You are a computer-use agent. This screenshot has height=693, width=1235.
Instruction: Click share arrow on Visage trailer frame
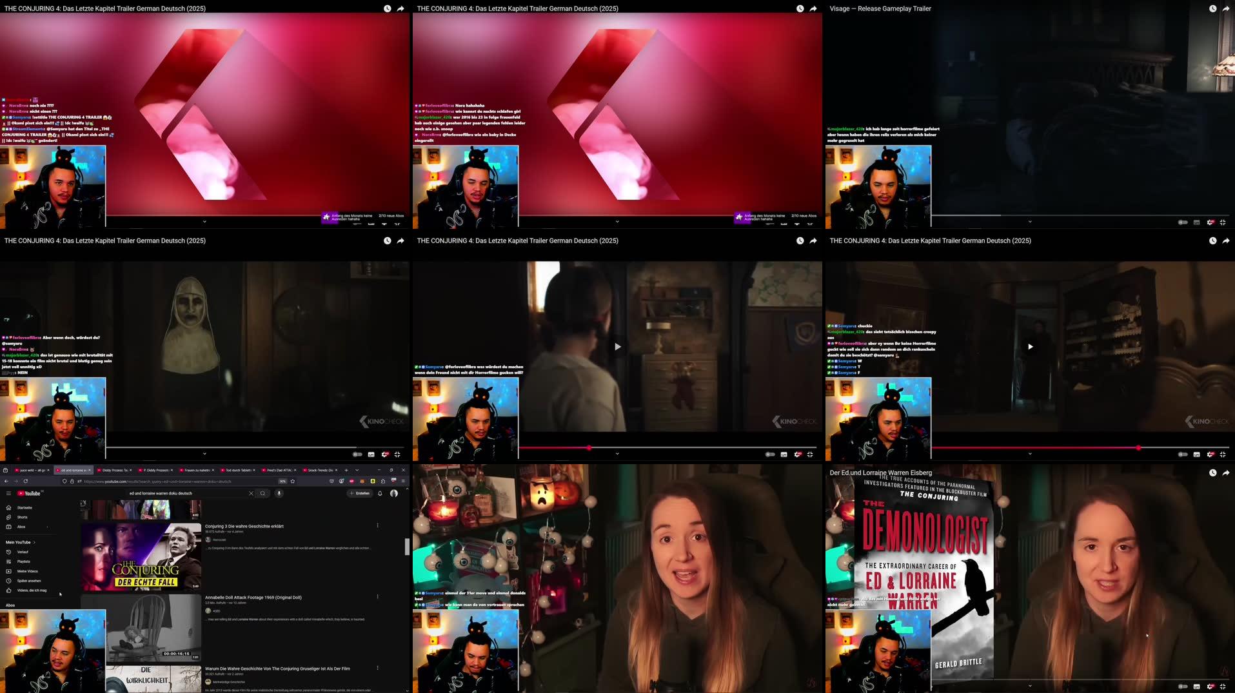coord(1226,8)
